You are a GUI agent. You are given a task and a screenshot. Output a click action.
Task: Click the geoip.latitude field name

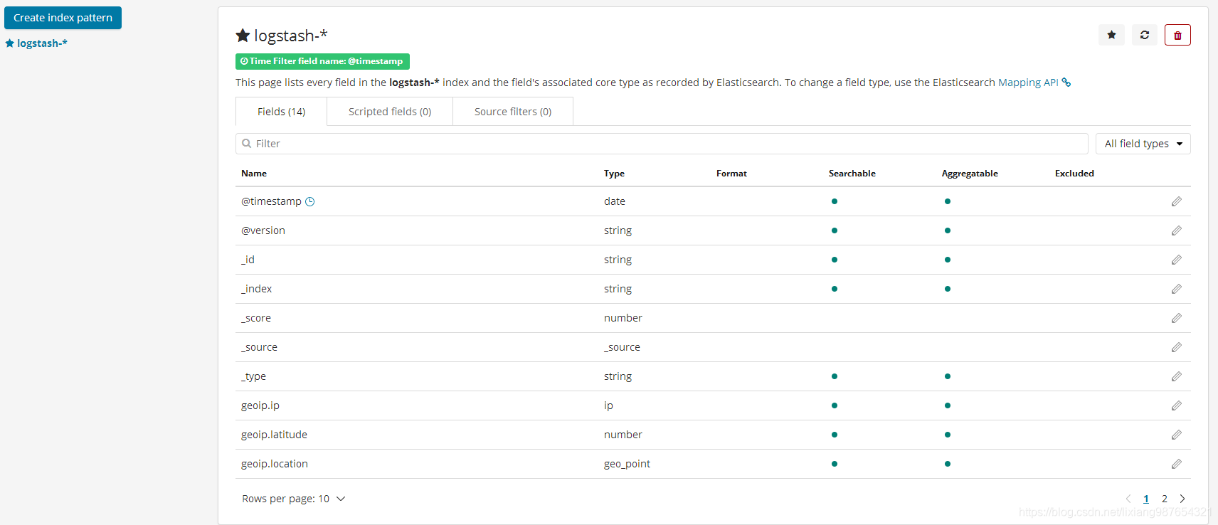coord(274,435)
